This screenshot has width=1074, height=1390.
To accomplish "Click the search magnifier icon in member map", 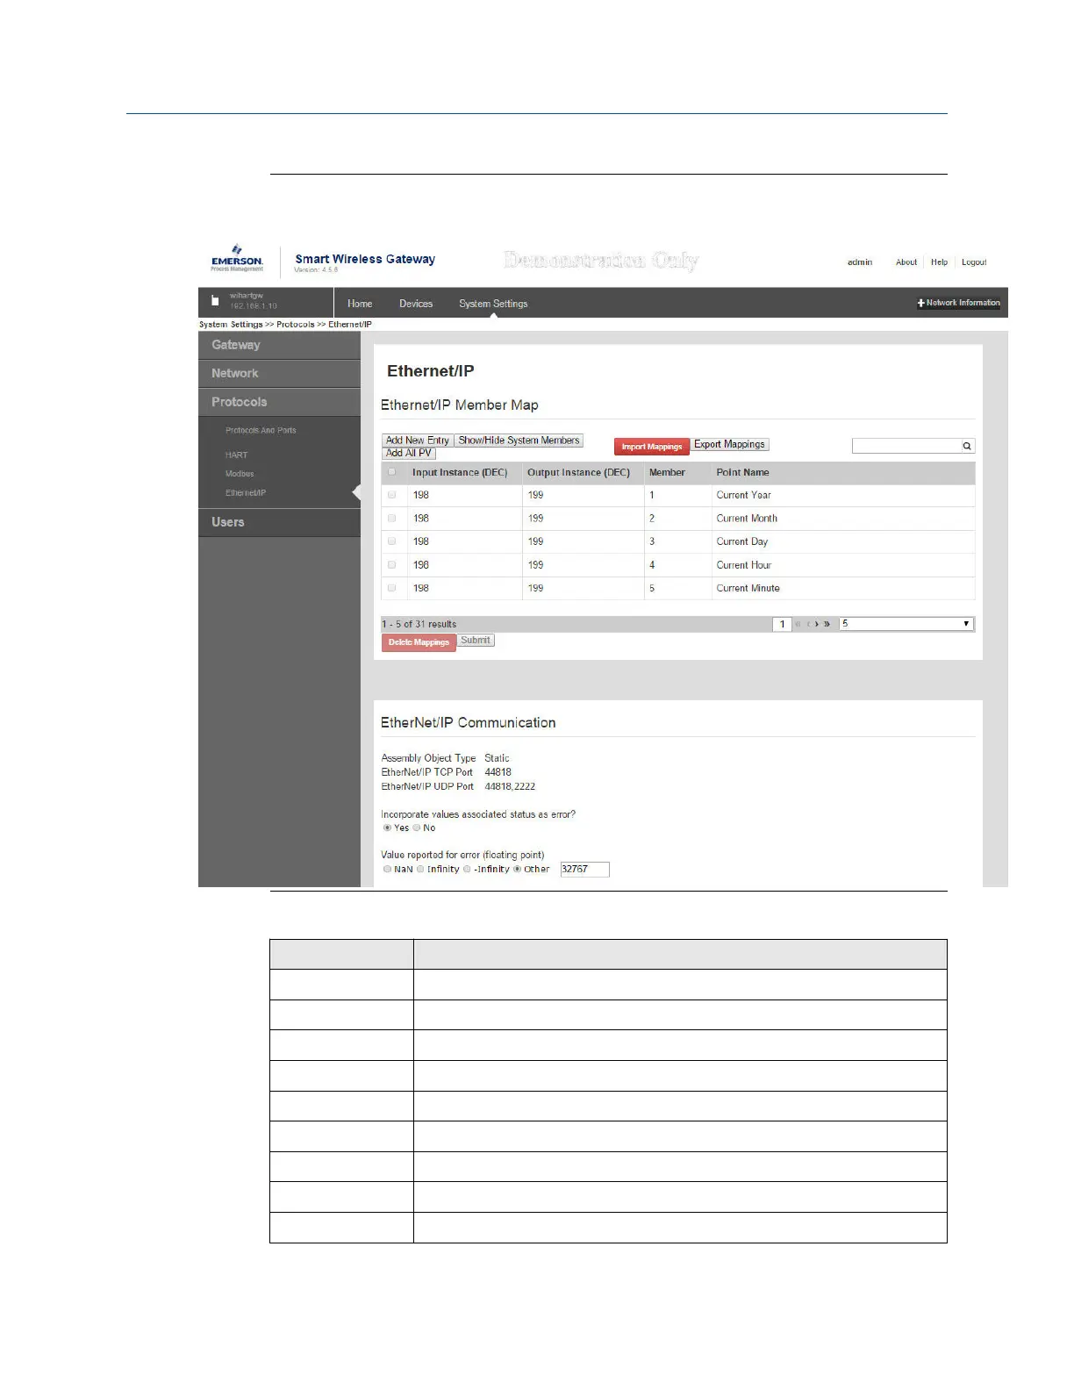I will tap(967, 446).
